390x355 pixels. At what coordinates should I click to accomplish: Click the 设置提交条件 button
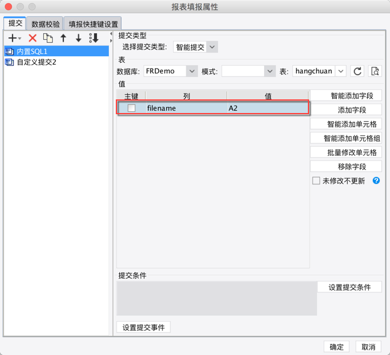click(349, 287)
